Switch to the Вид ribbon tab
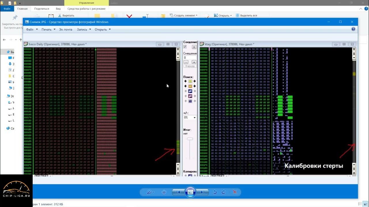The width and height of the screenshot is (369, 207). (x=58, y=9)
